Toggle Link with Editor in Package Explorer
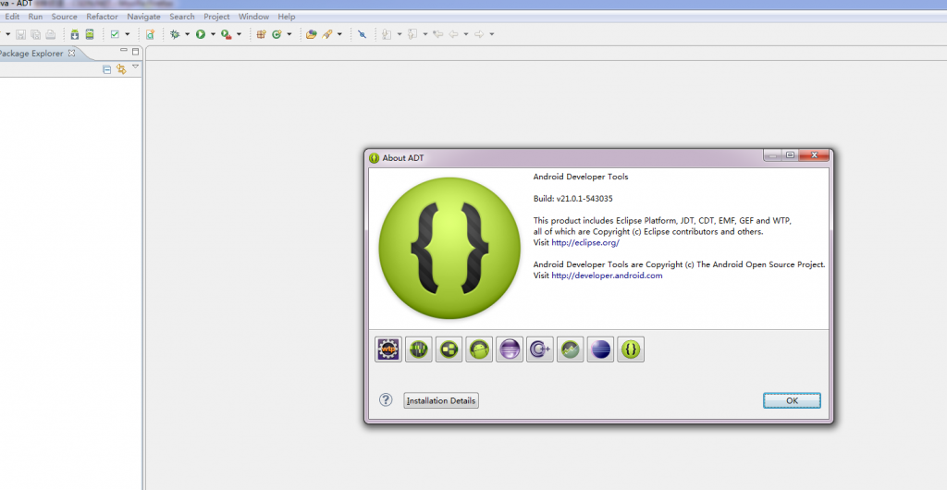 click(121, 68)
